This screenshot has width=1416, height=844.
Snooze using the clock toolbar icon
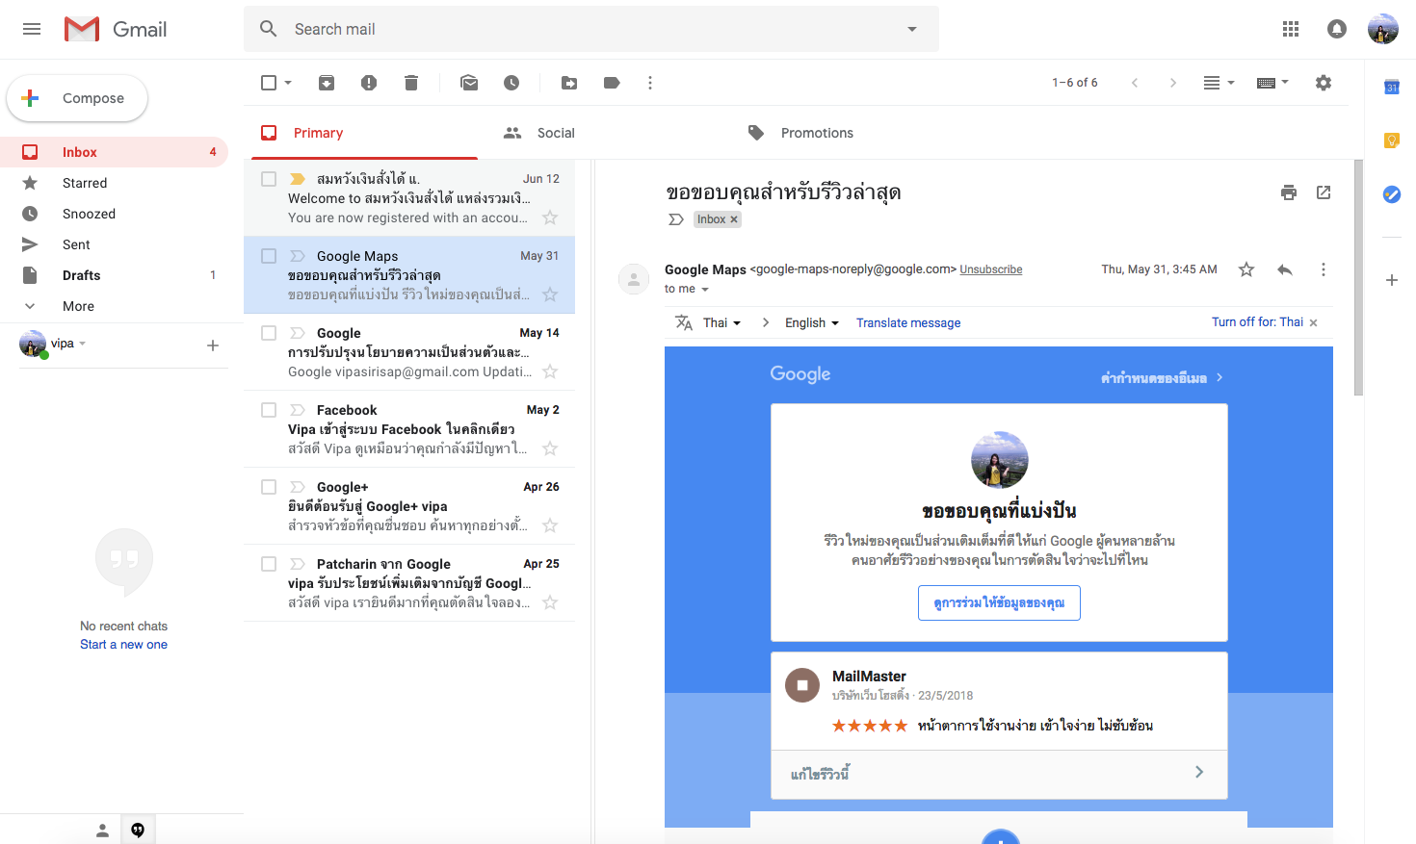(x=511, y=83)
